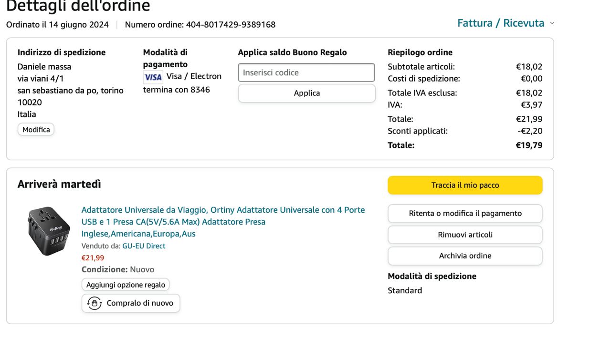611x339 pixels.
Task: Click the order number 404-8017429-9389168
Action: [231, 24]
